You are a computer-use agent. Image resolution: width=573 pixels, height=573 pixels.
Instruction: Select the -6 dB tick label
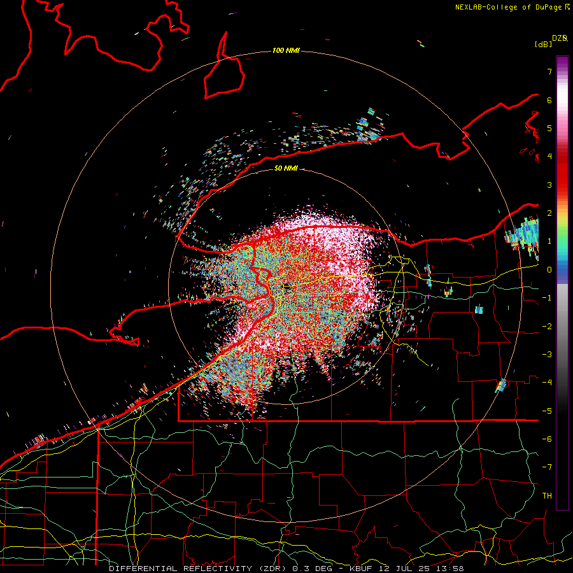(x=547, y=439)
